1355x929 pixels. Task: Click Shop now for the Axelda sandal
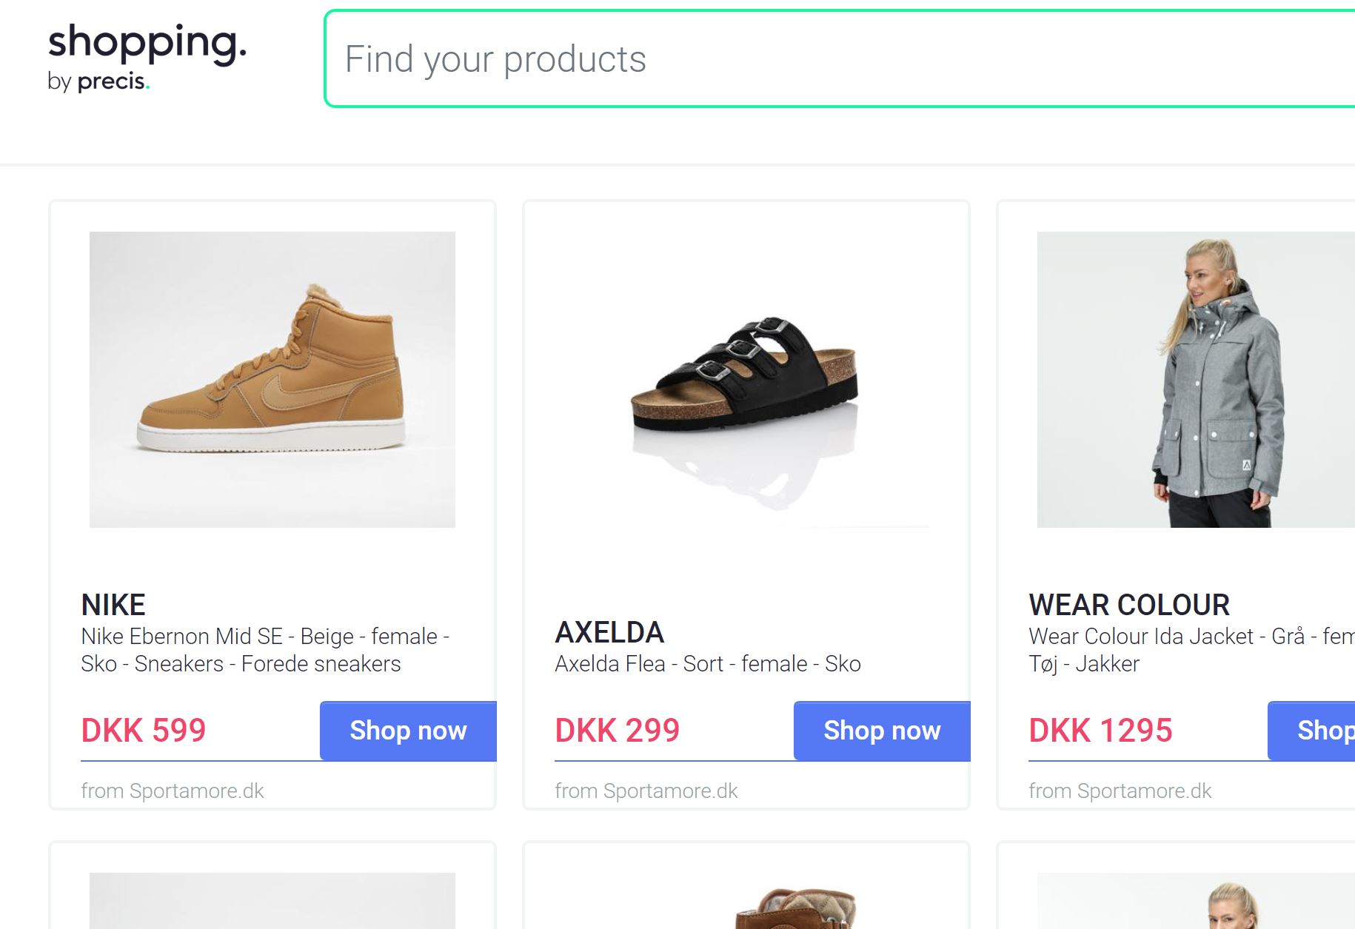pos(880,731)
